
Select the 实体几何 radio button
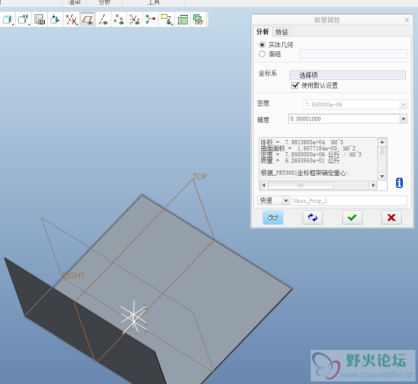262,45
